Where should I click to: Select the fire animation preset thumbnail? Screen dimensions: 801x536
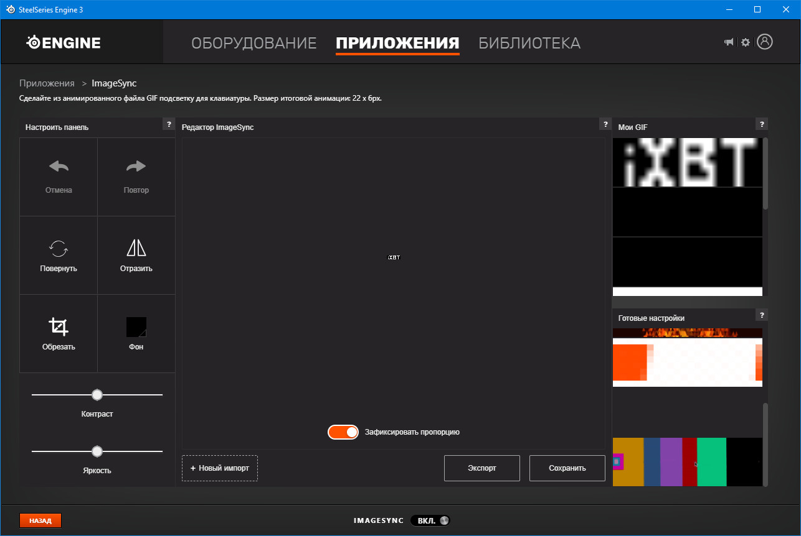pos(688,333)
